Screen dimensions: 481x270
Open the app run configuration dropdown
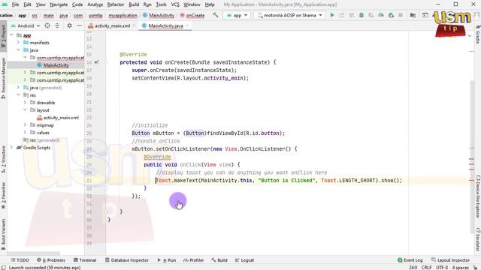coord(237,15)
